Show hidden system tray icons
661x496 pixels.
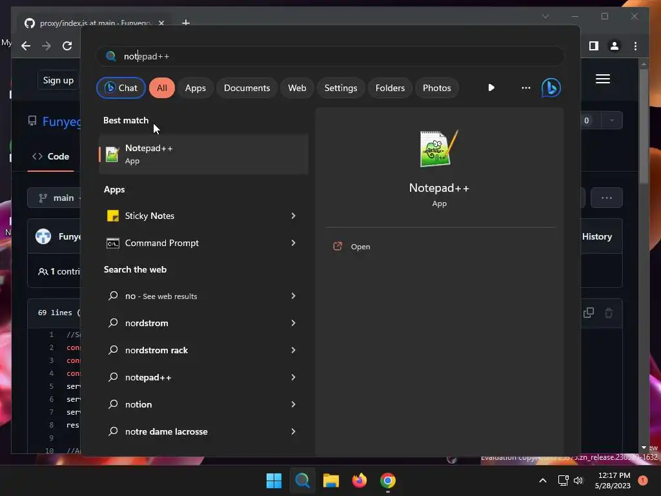tap(543, 480)
